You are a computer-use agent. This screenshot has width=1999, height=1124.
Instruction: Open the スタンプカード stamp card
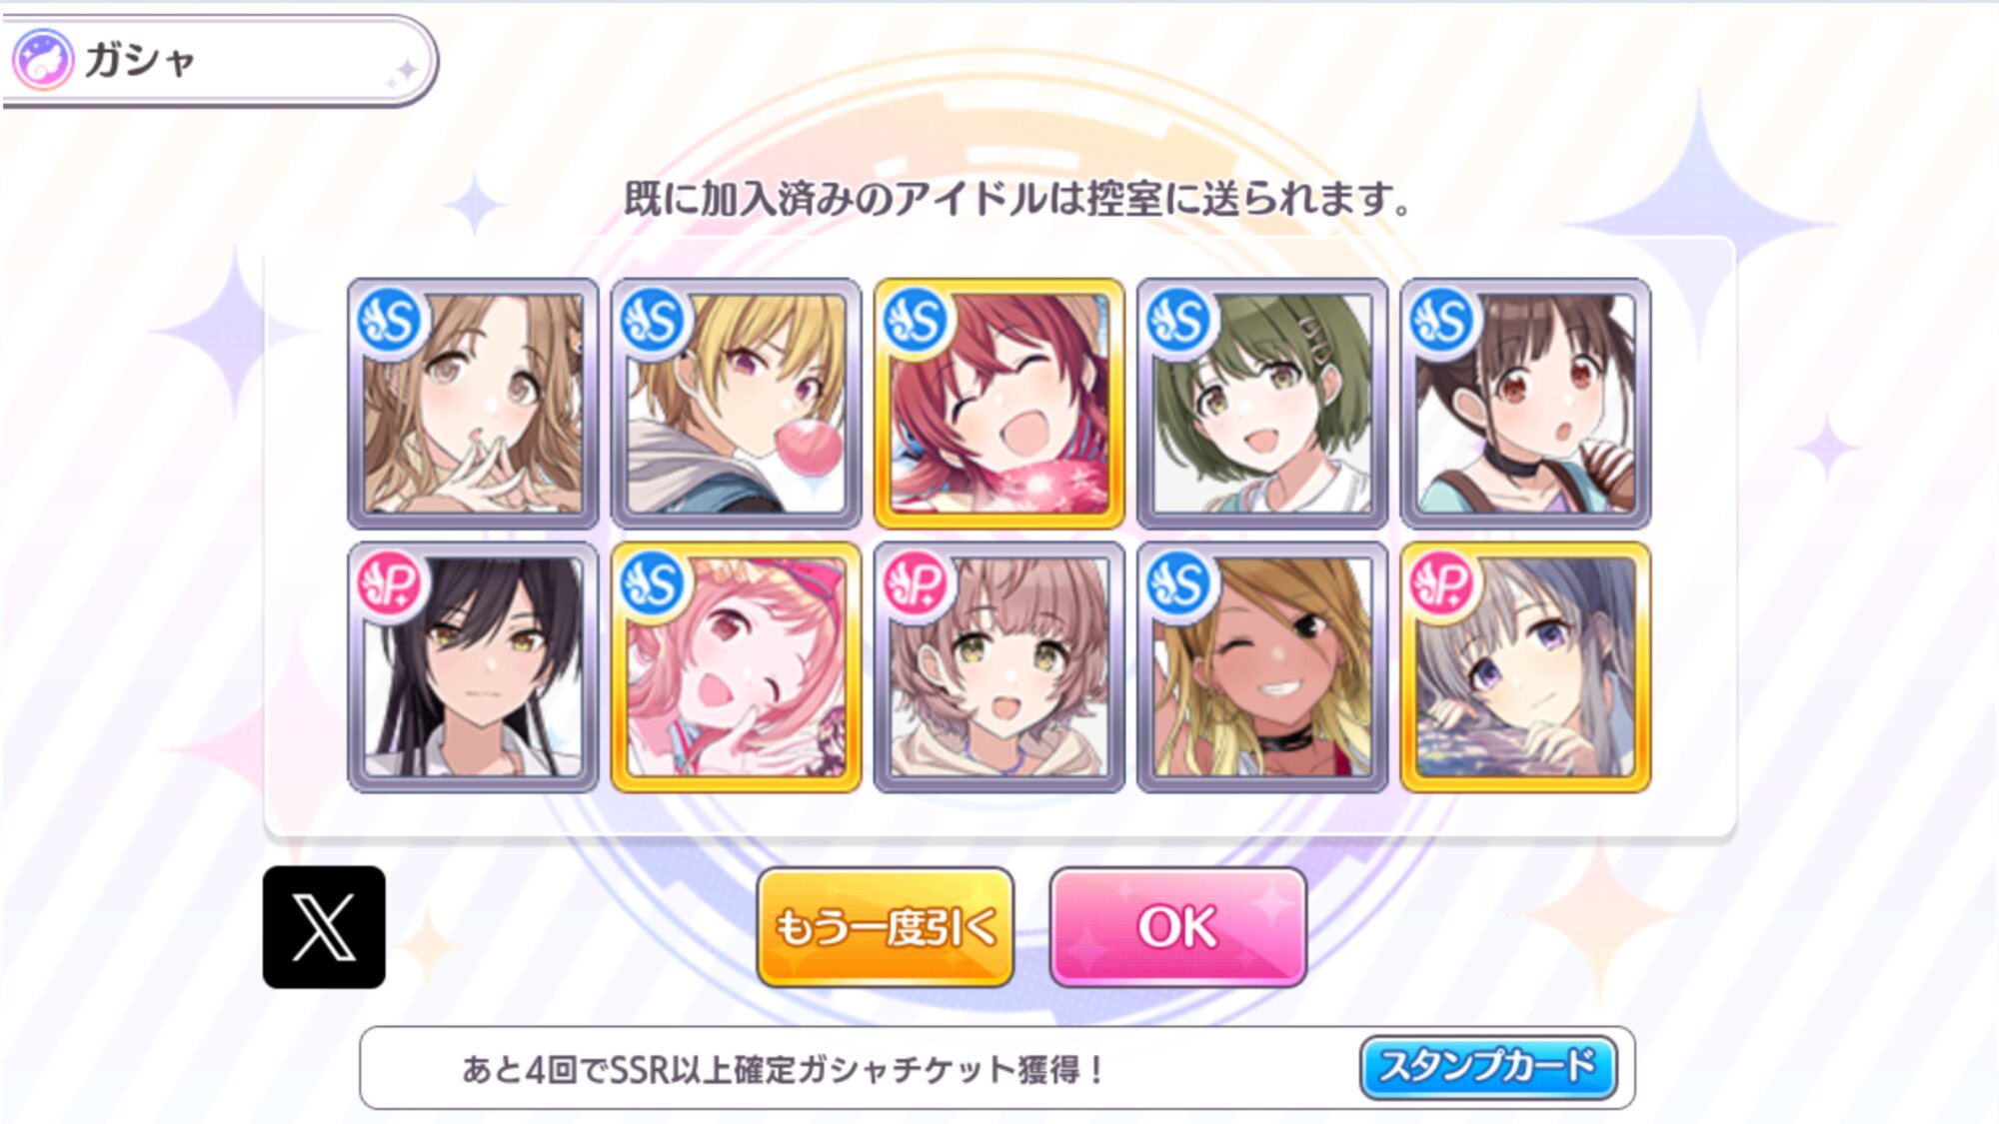coord(1488,1067)
